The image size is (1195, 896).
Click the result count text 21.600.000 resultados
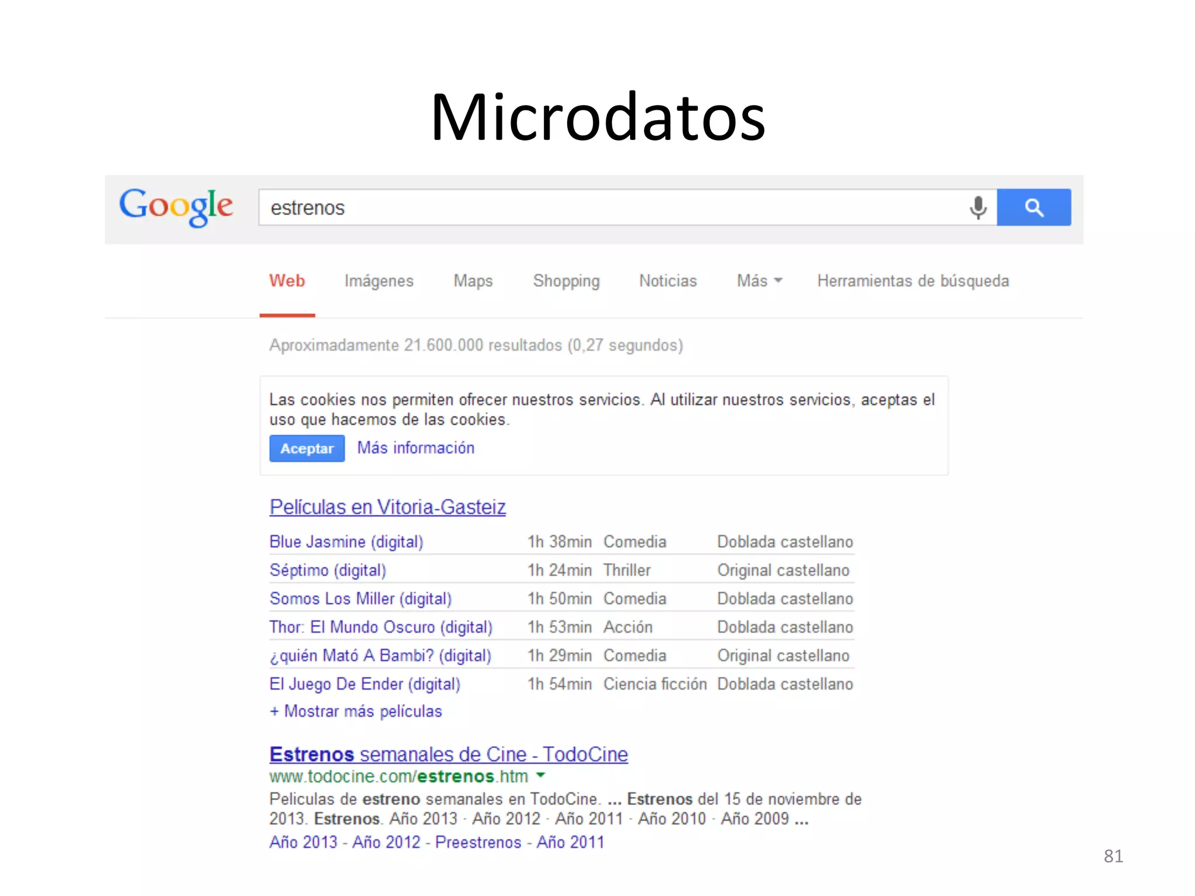tap(483, 345)
